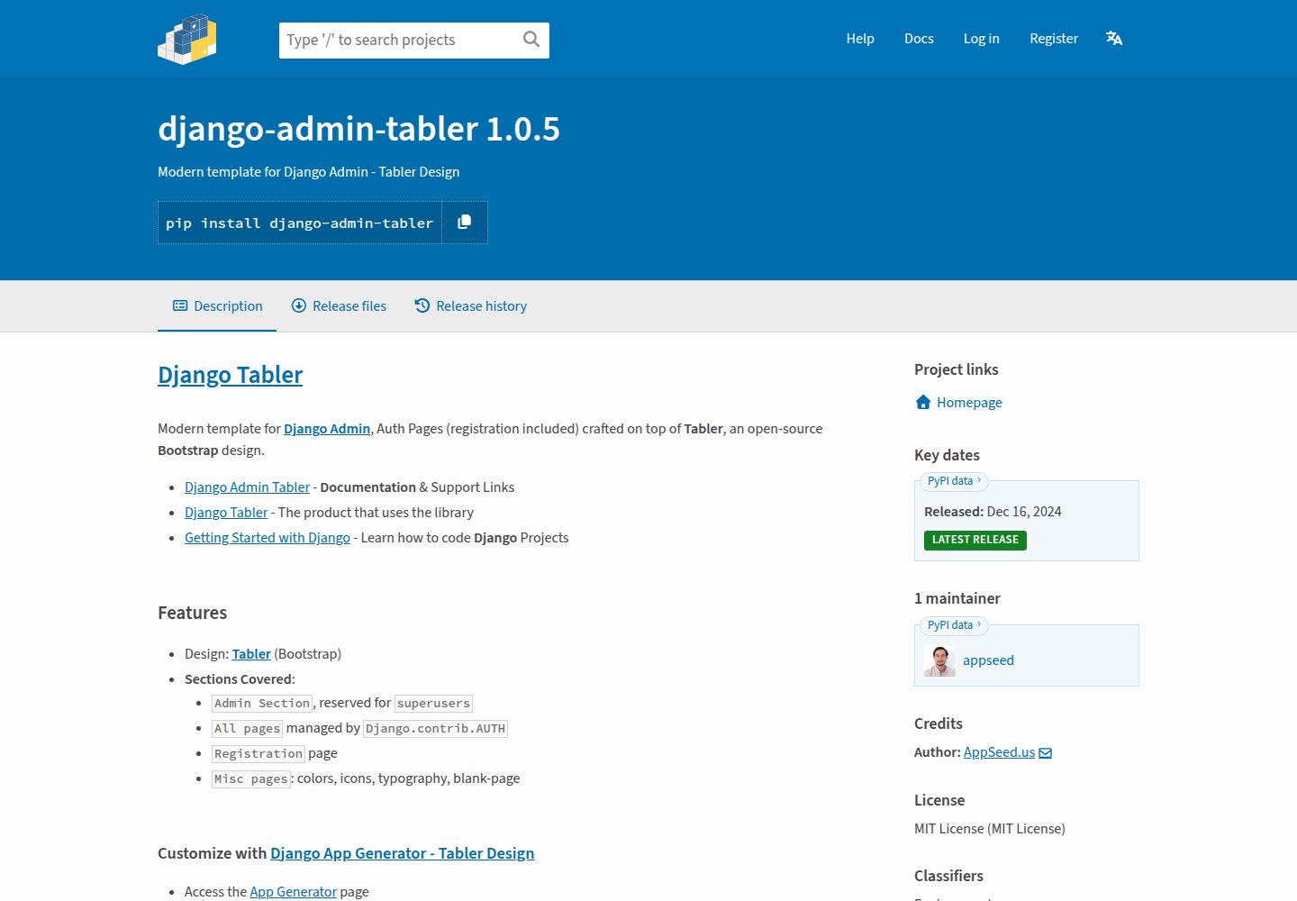The height and width of the screenshot is (901, 1297).
Task: Follow the Django Admin link
Action: click(x=327, y=429)
